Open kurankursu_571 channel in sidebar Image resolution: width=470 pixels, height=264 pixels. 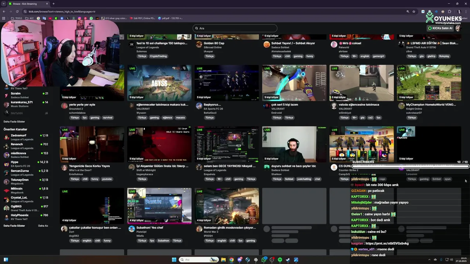[x=26, y=104]
